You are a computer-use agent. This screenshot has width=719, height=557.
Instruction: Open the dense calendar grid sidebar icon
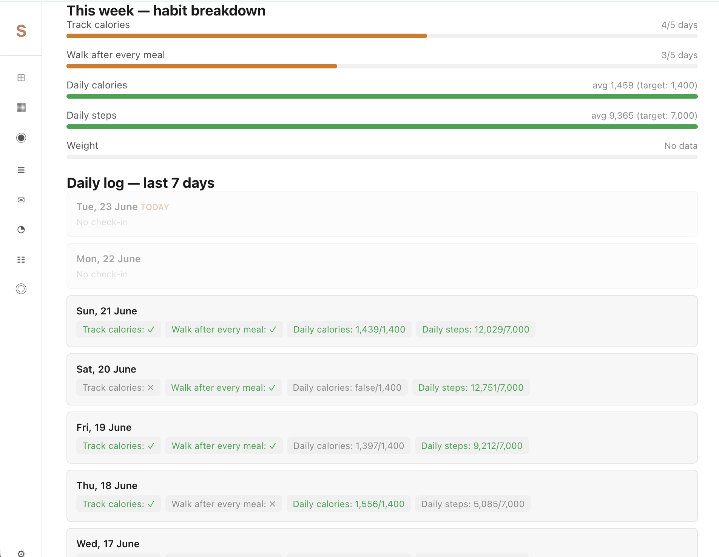tap(21, 108)
